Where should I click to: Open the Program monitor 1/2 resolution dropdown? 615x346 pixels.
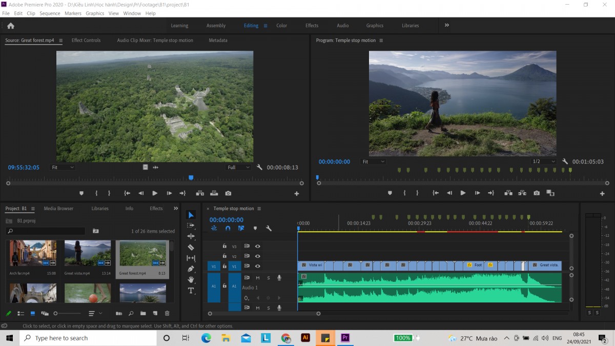point(544,161)
